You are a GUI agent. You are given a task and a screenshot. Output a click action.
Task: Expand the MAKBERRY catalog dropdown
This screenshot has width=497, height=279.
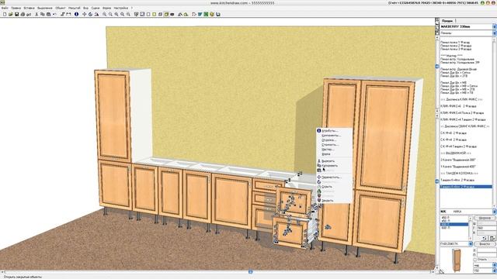[495, 26]
